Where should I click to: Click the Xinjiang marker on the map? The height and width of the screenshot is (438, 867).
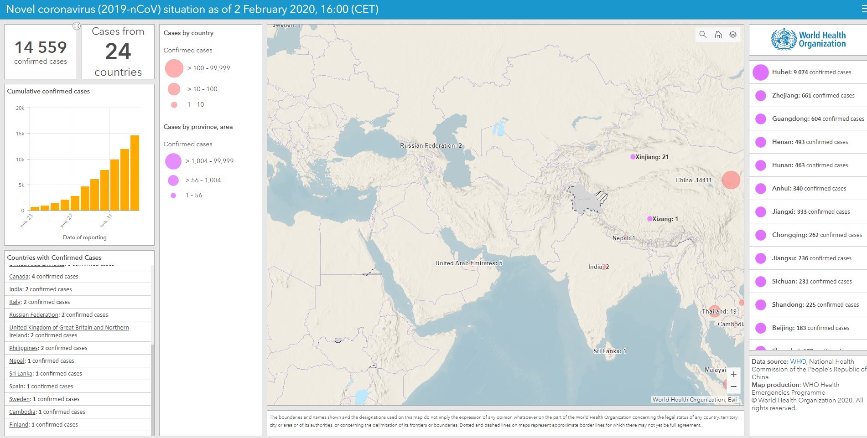[633, 157]
